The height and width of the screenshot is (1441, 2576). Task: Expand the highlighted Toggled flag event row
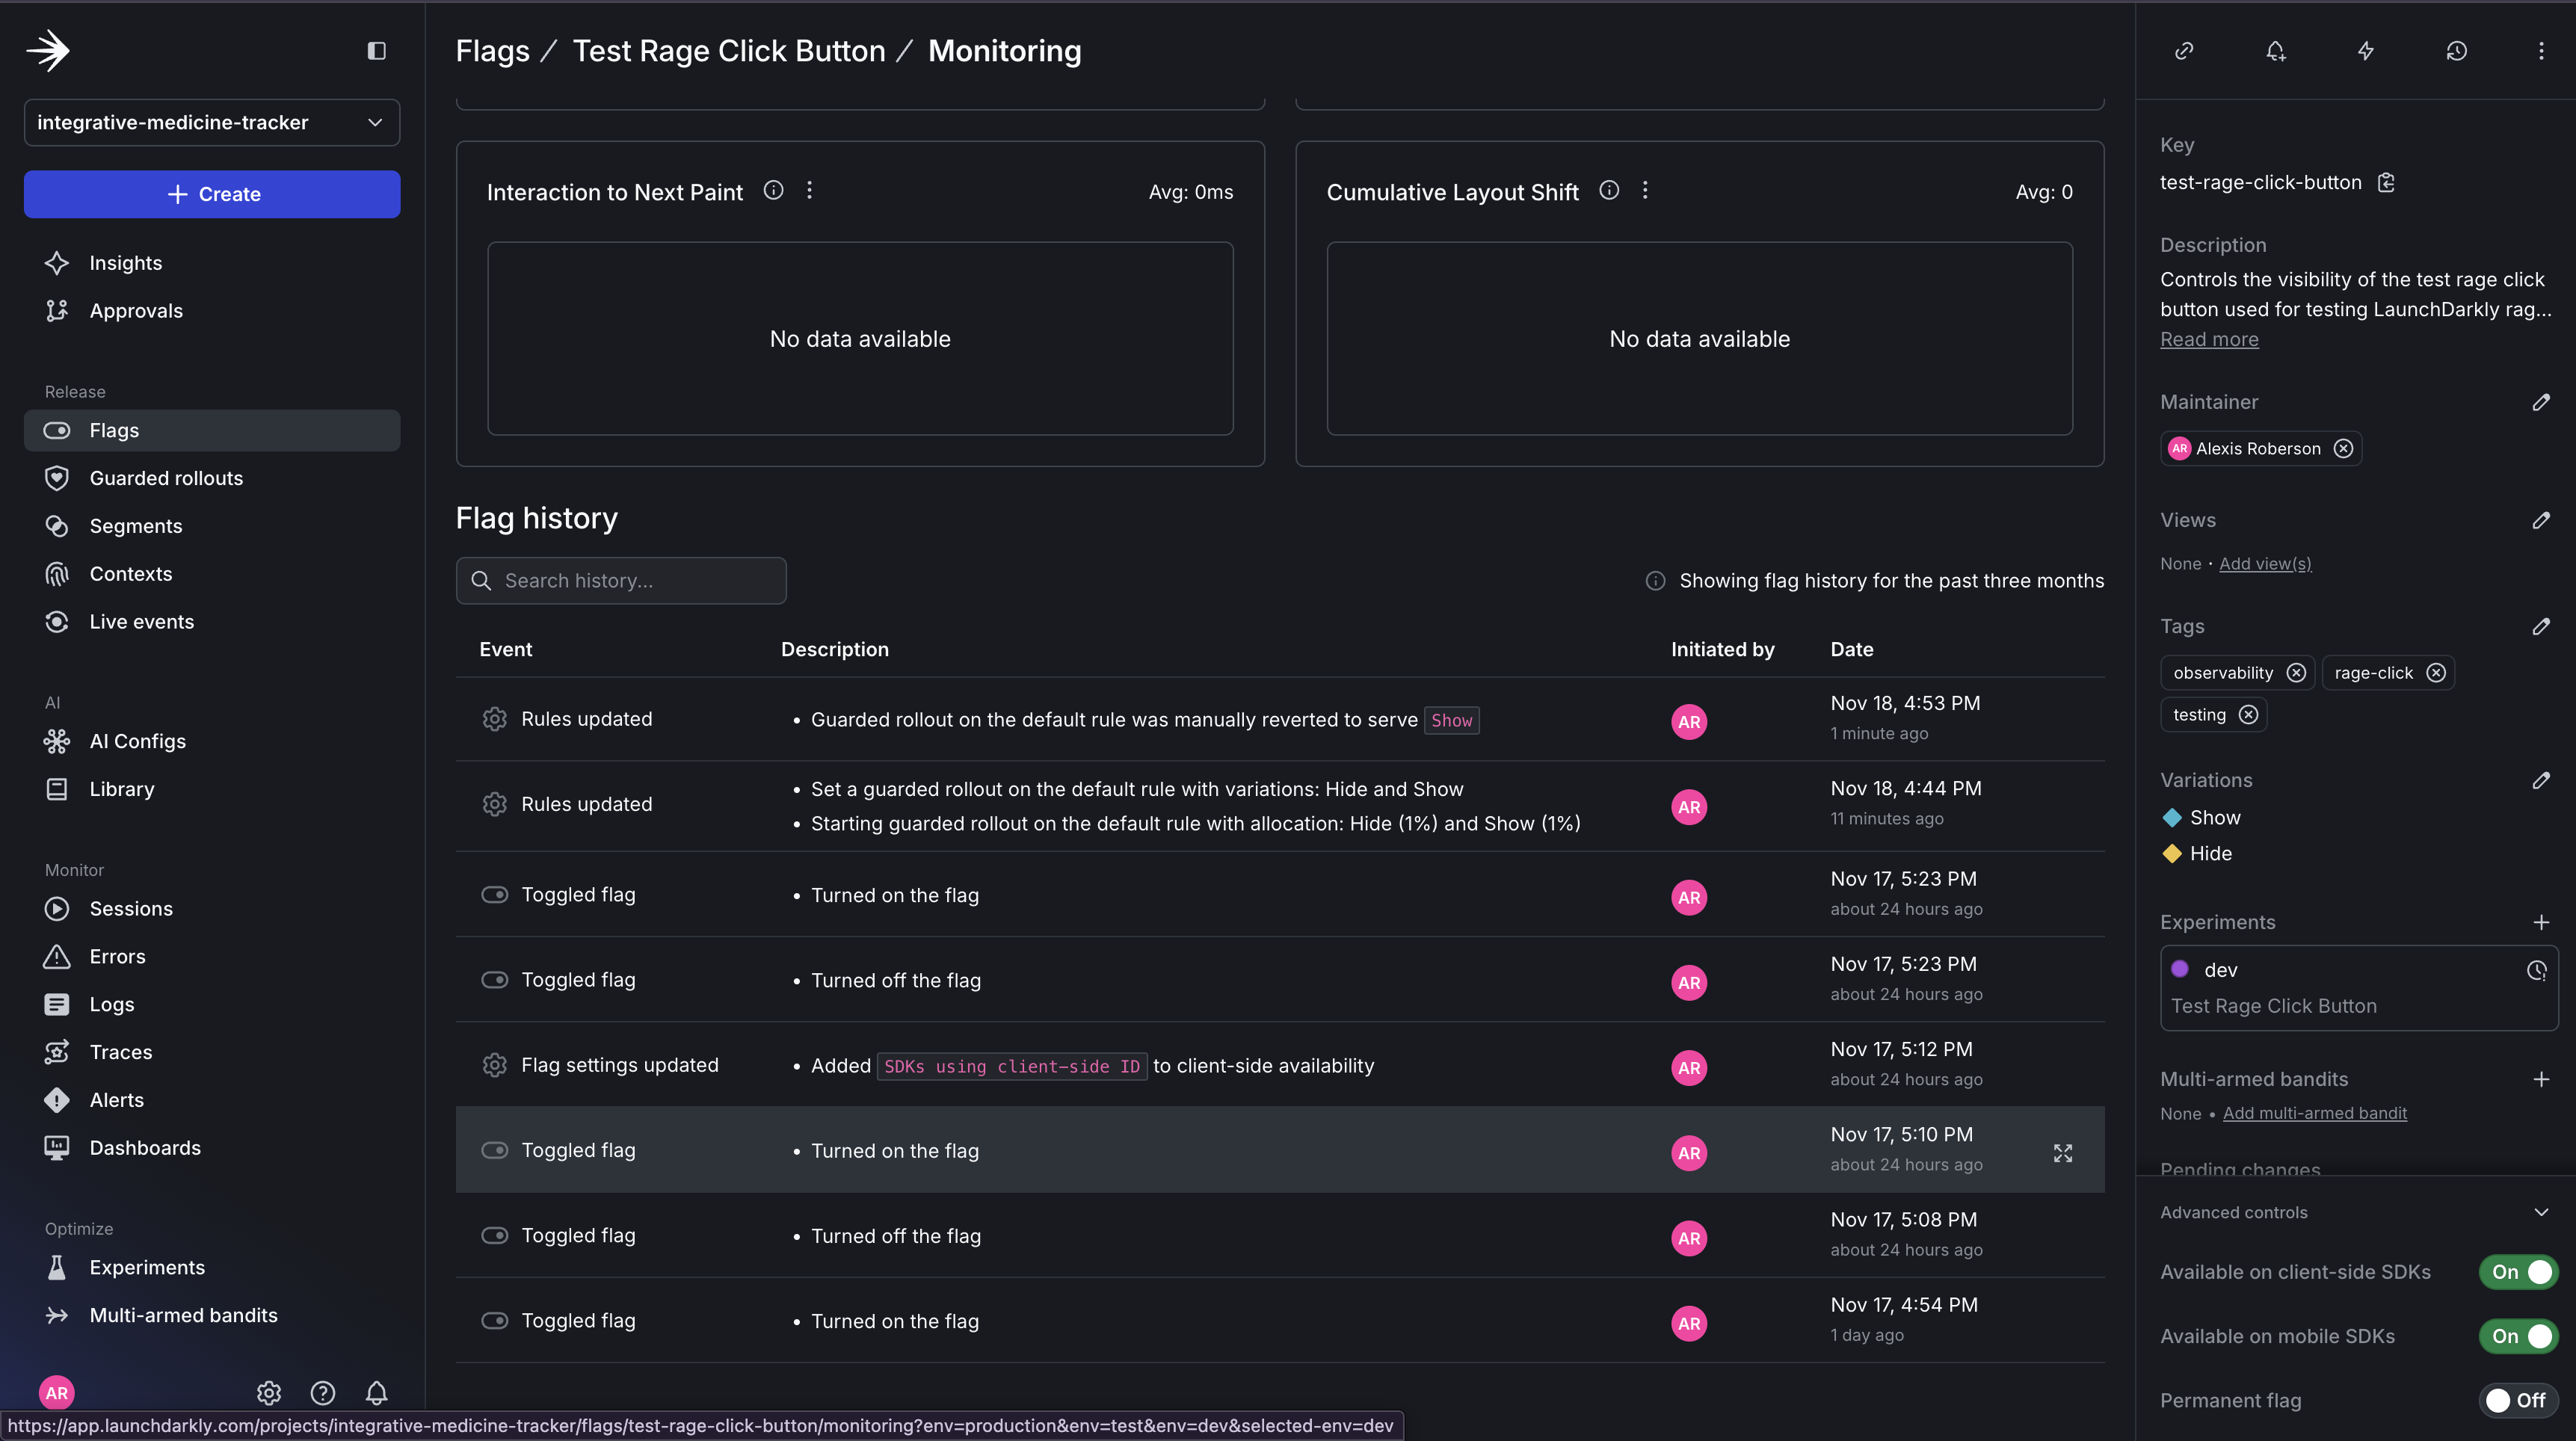click(2062, 1152)
